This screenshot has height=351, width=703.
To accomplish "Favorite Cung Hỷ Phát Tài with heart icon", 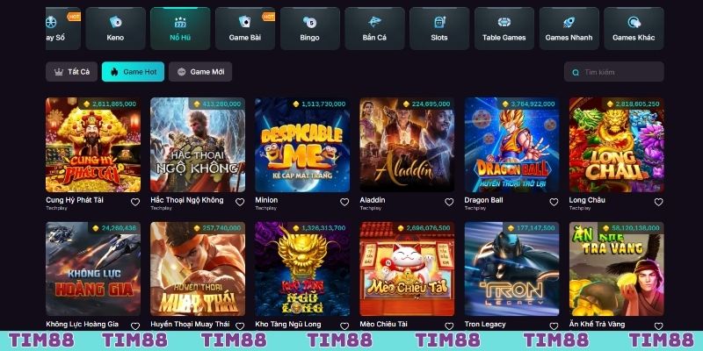I will point(135,202).
